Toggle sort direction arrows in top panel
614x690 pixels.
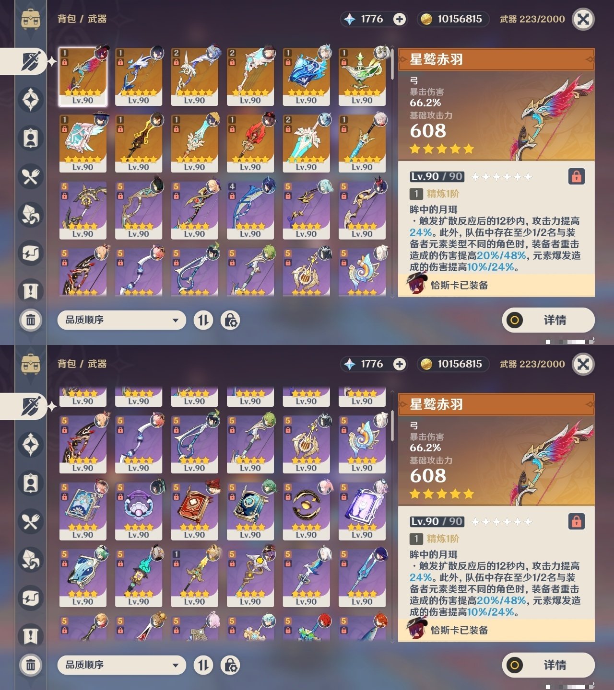point(203,320)
